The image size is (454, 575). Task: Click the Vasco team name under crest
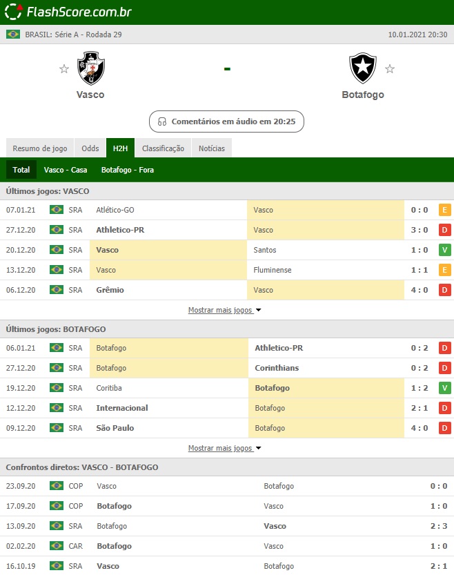90,95
